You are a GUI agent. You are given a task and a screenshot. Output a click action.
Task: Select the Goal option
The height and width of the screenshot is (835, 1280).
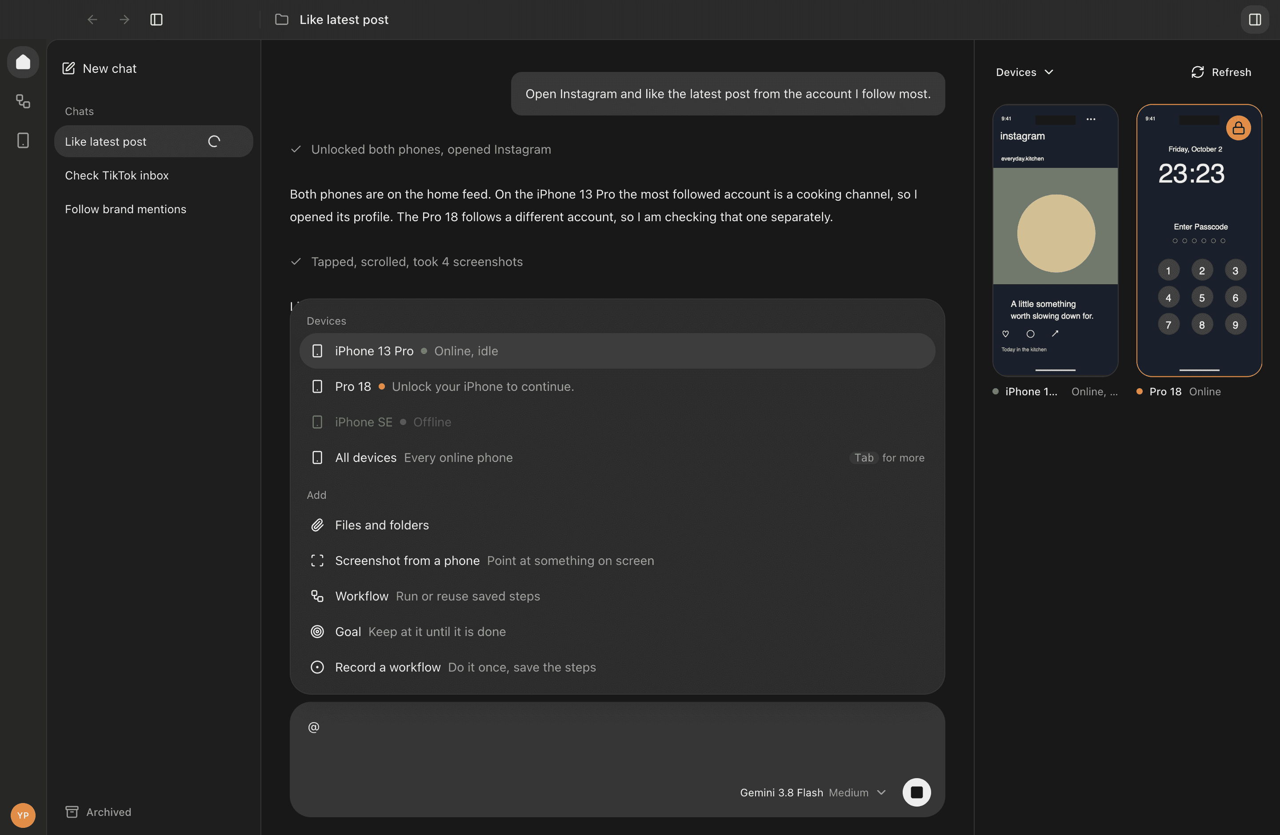617,631
